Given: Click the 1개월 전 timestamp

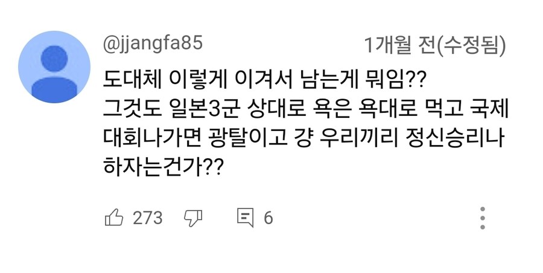Looking at the screenshot, I should (401, 45).
